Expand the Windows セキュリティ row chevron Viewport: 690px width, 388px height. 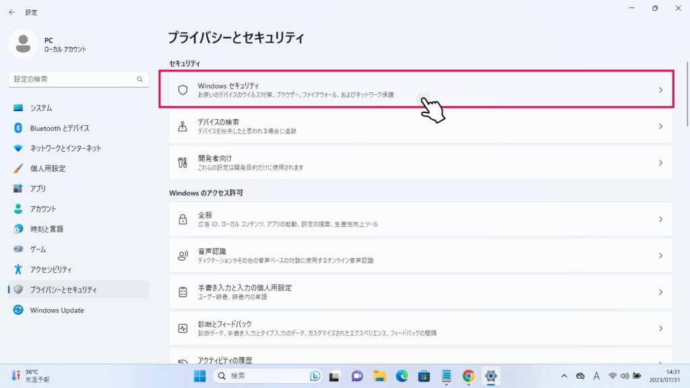pos(660,90)
